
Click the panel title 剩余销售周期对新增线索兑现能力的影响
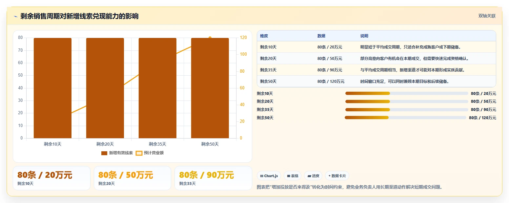79,16
